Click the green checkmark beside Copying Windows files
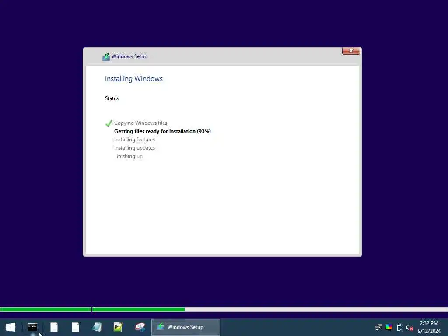Viewport: 448px width, 336px height. pos(108,123)
